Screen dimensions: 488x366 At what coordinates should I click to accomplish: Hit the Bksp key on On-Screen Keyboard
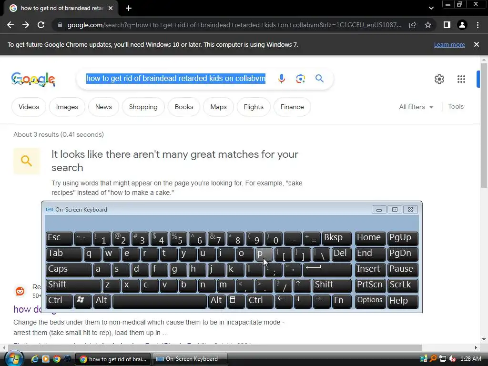[337, 238]
